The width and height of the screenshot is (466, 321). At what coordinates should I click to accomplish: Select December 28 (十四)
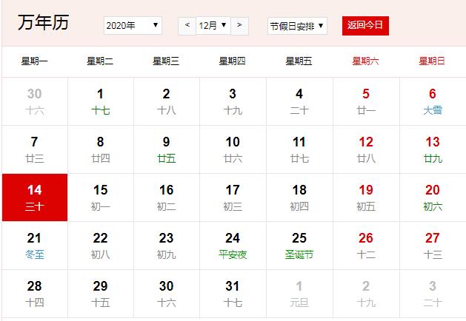[x=35, y=294]
